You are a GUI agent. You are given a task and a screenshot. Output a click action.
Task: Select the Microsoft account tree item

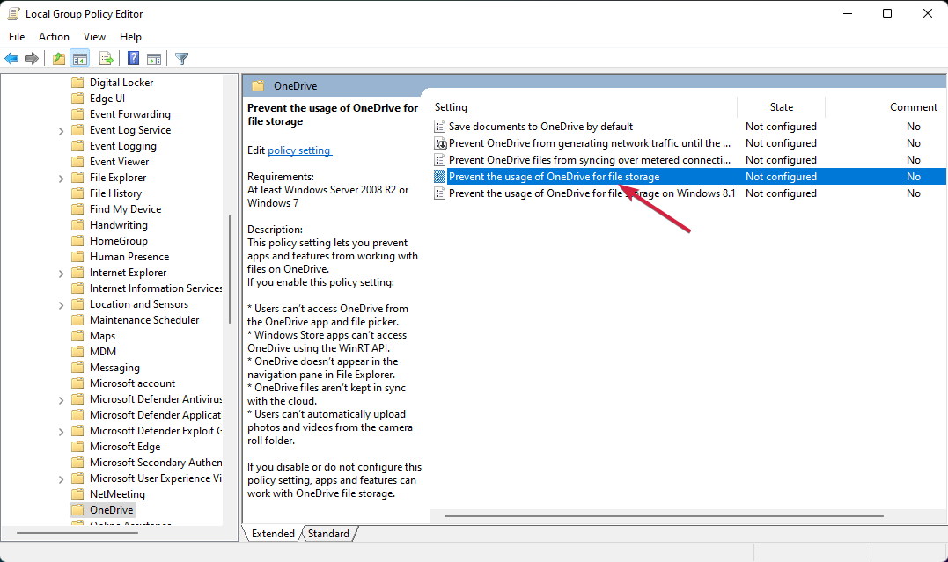132,383
